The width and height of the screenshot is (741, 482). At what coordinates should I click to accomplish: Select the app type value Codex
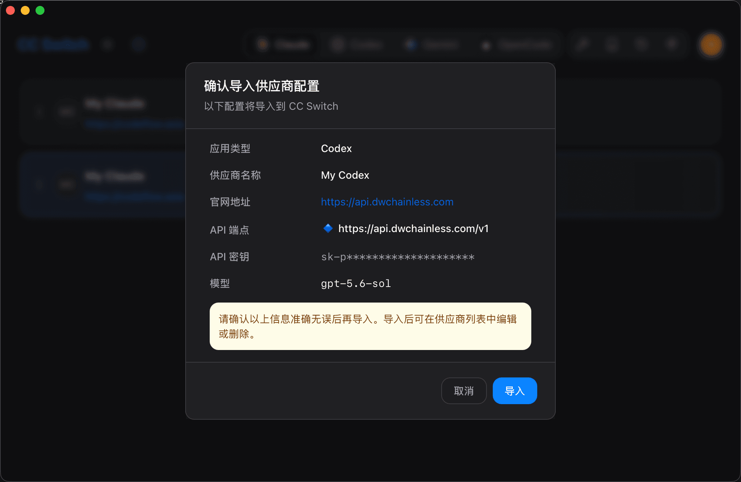(x=336, y=148)
